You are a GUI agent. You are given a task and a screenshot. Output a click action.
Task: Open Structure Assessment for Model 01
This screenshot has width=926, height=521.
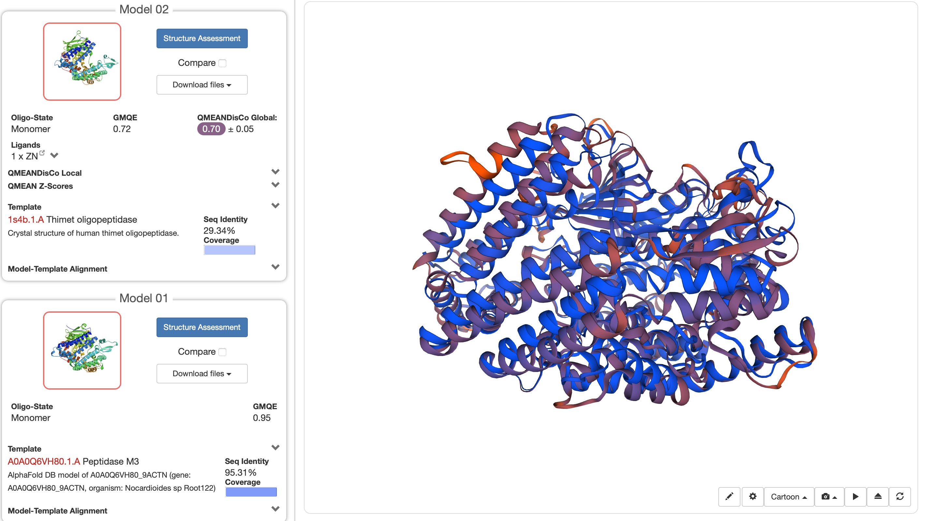pos(202,327)
